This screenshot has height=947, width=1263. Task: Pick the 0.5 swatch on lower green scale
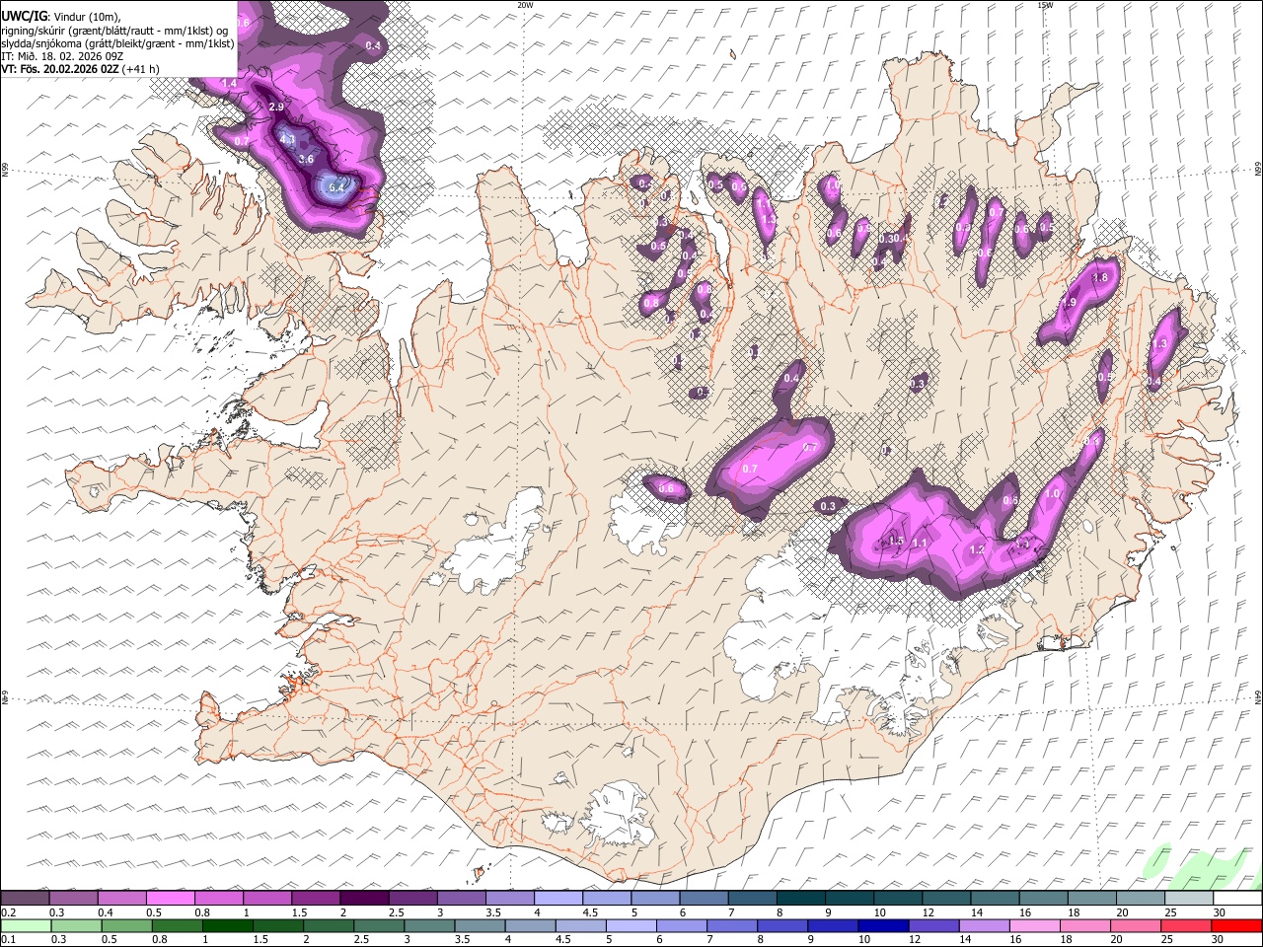[x=126, y=925]
